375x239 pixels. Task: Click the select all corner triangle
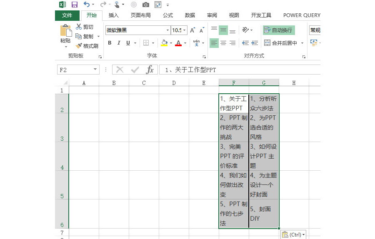65,83
